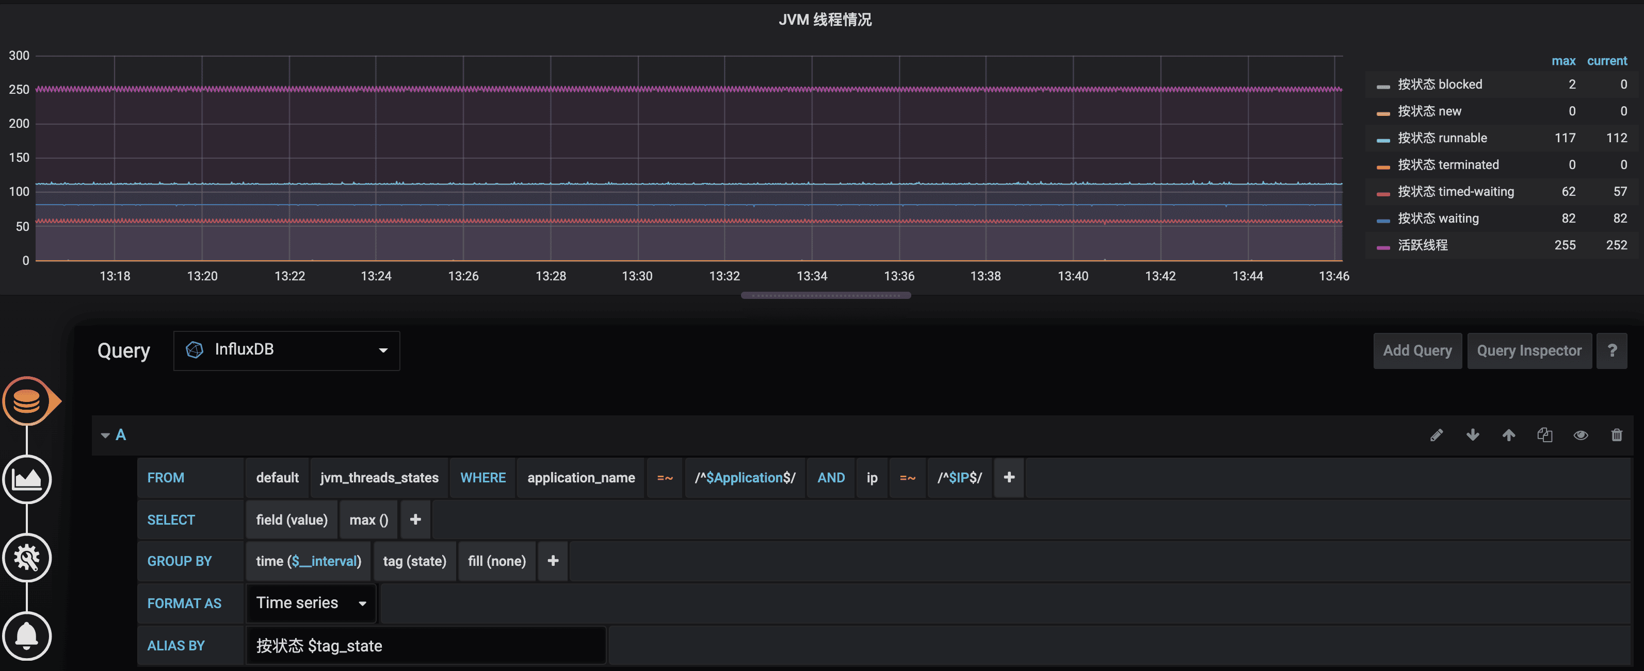Sort legend by max column header
Viewport: 1644px width, 671px height.
click(1563, 61)
